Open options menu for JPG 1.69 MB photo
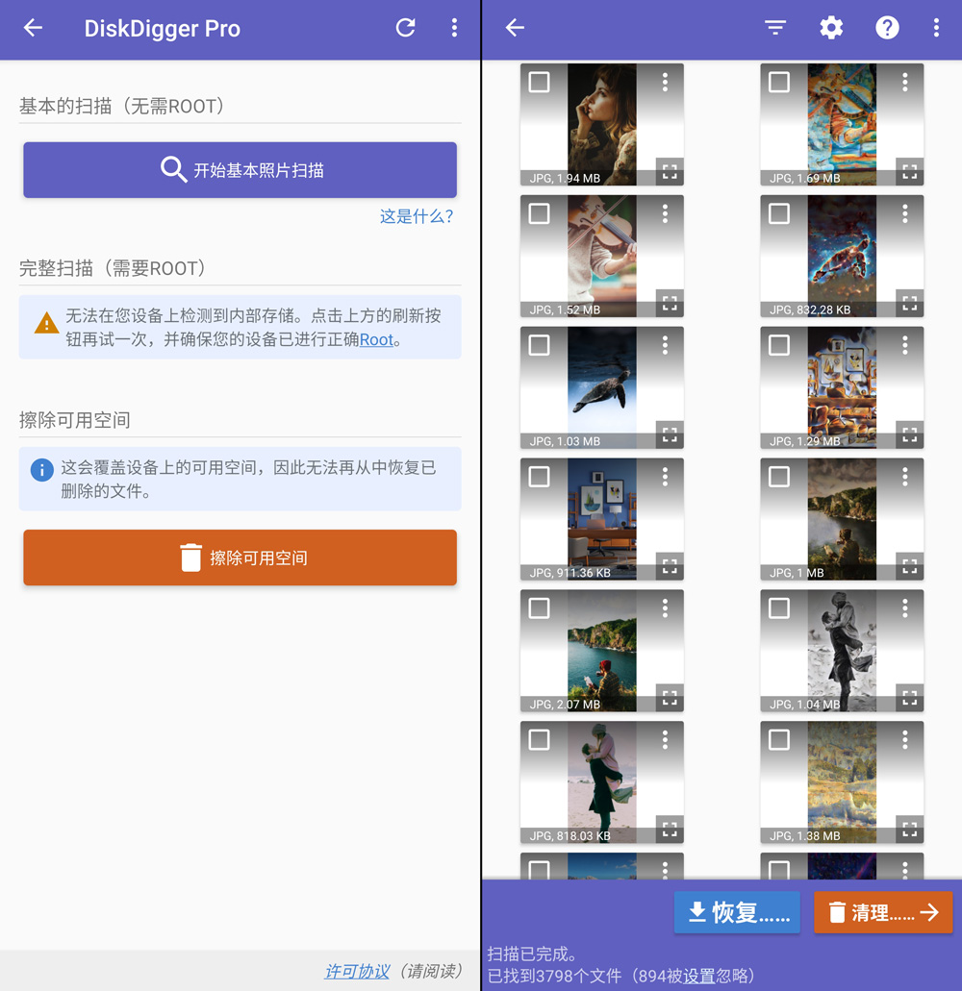The image size is (962, 991). point(905,82)
